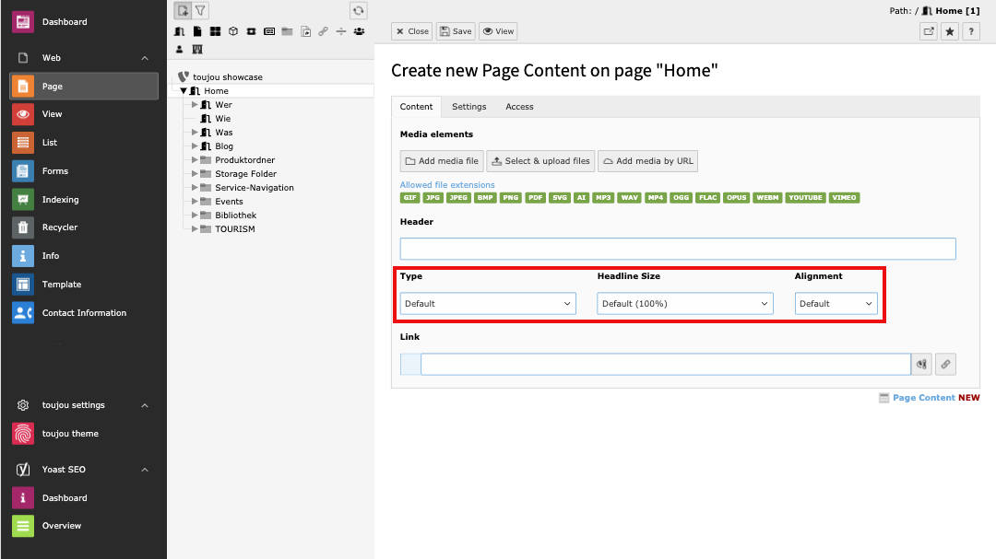Open help with the question mark icon
This screenshot has height=559, width=996.
tap(971, 31)
